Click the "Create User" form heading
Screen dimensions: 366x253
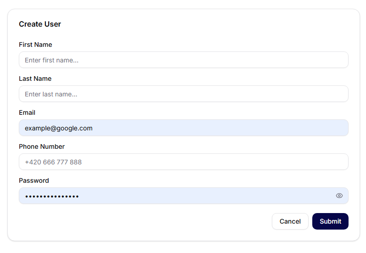tap(40, 24)
